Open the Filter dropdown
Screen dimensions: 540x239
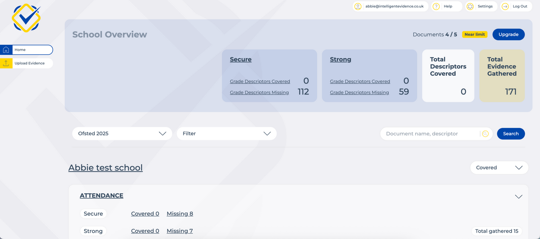(x=226, y=133)
